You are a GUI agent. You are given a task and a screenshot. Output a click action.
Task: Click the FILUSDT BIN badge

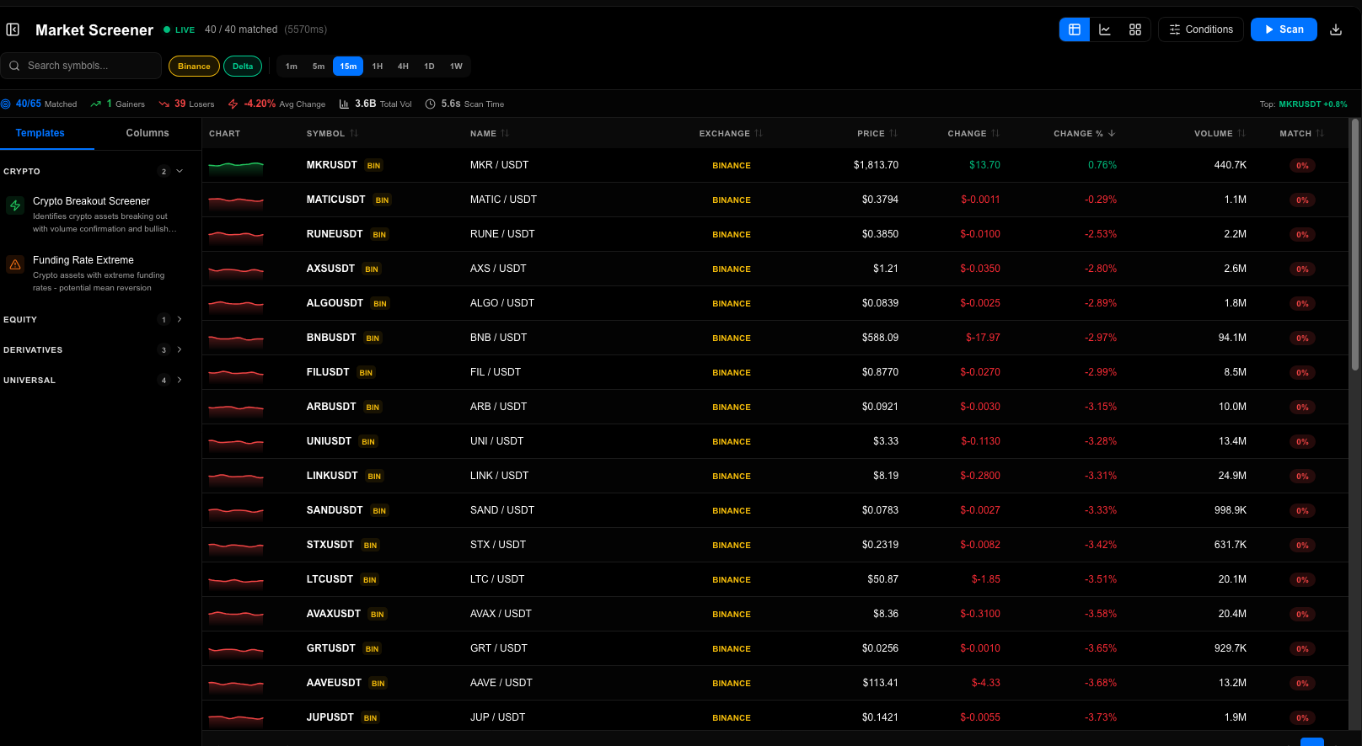tap(366, 373)
